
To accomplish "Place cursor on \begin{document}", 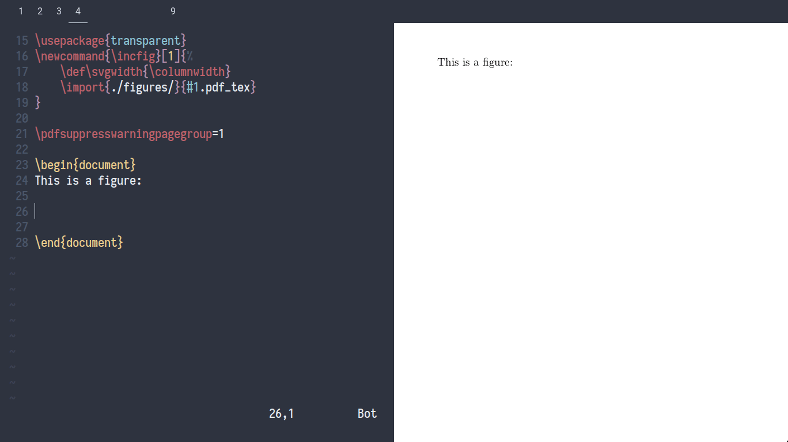I will 85,165.
